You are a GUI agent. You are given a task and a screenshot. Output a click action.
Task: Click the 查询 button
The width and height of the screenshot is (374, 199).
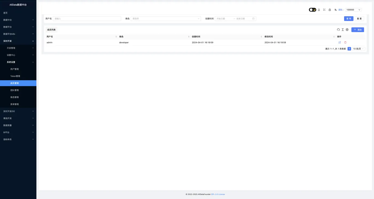pyautogui.click(x=349, y=18)
